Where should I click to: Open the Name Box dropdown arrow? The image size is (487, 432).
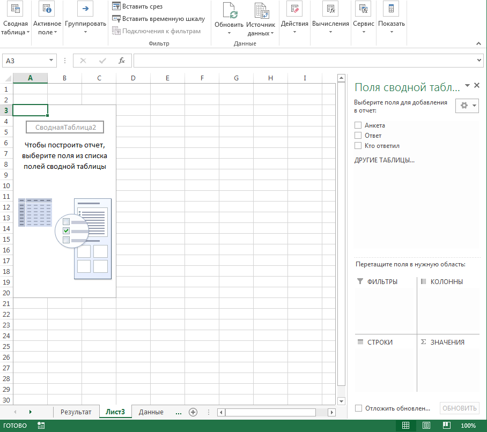pyautogui.click(x=51, y=61)
